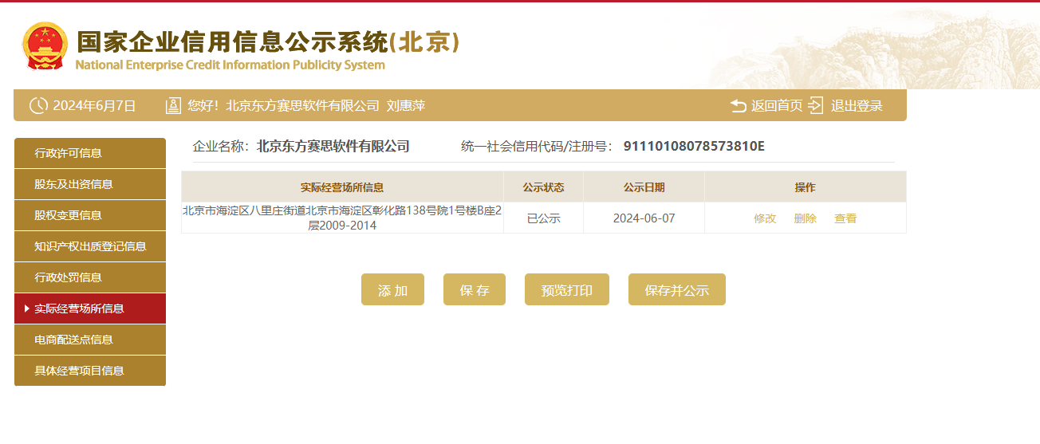Open 电商配送点信息 in the sidebar
The height and width of the screenshot is (444, 1040).
click(90, 340)
